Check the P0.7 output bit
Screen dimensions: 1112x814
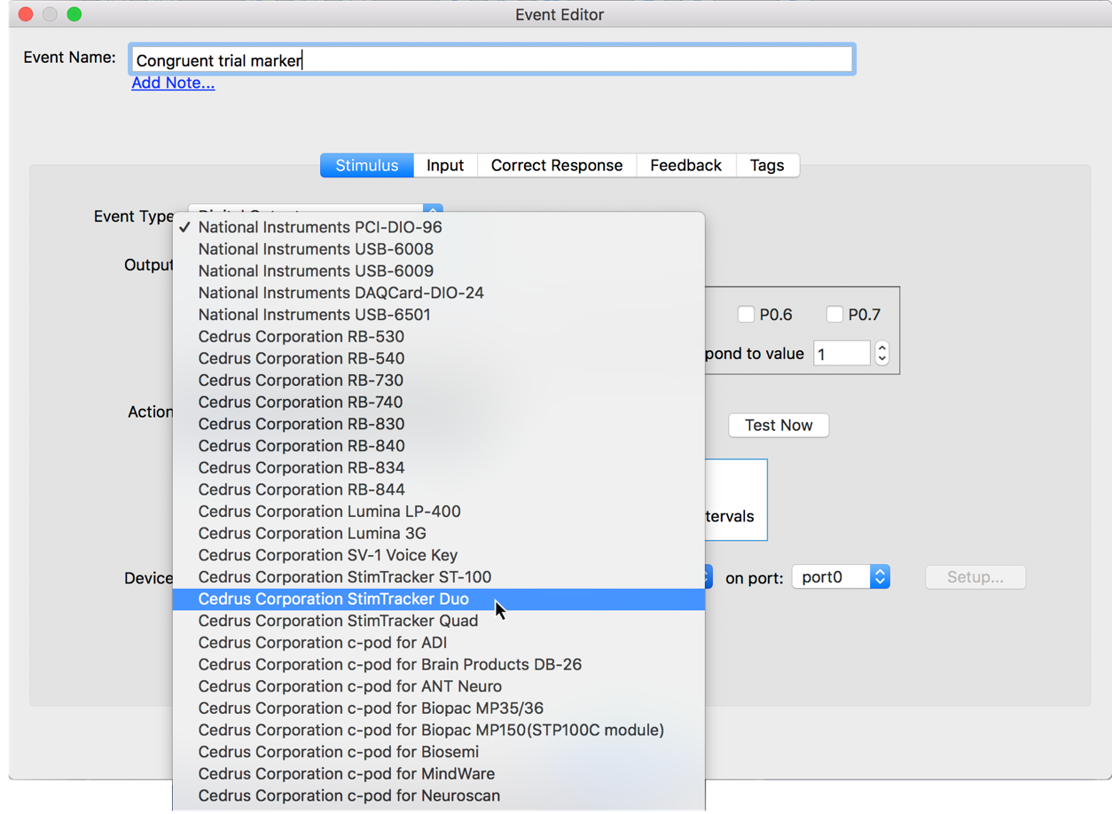pos(834,314)
